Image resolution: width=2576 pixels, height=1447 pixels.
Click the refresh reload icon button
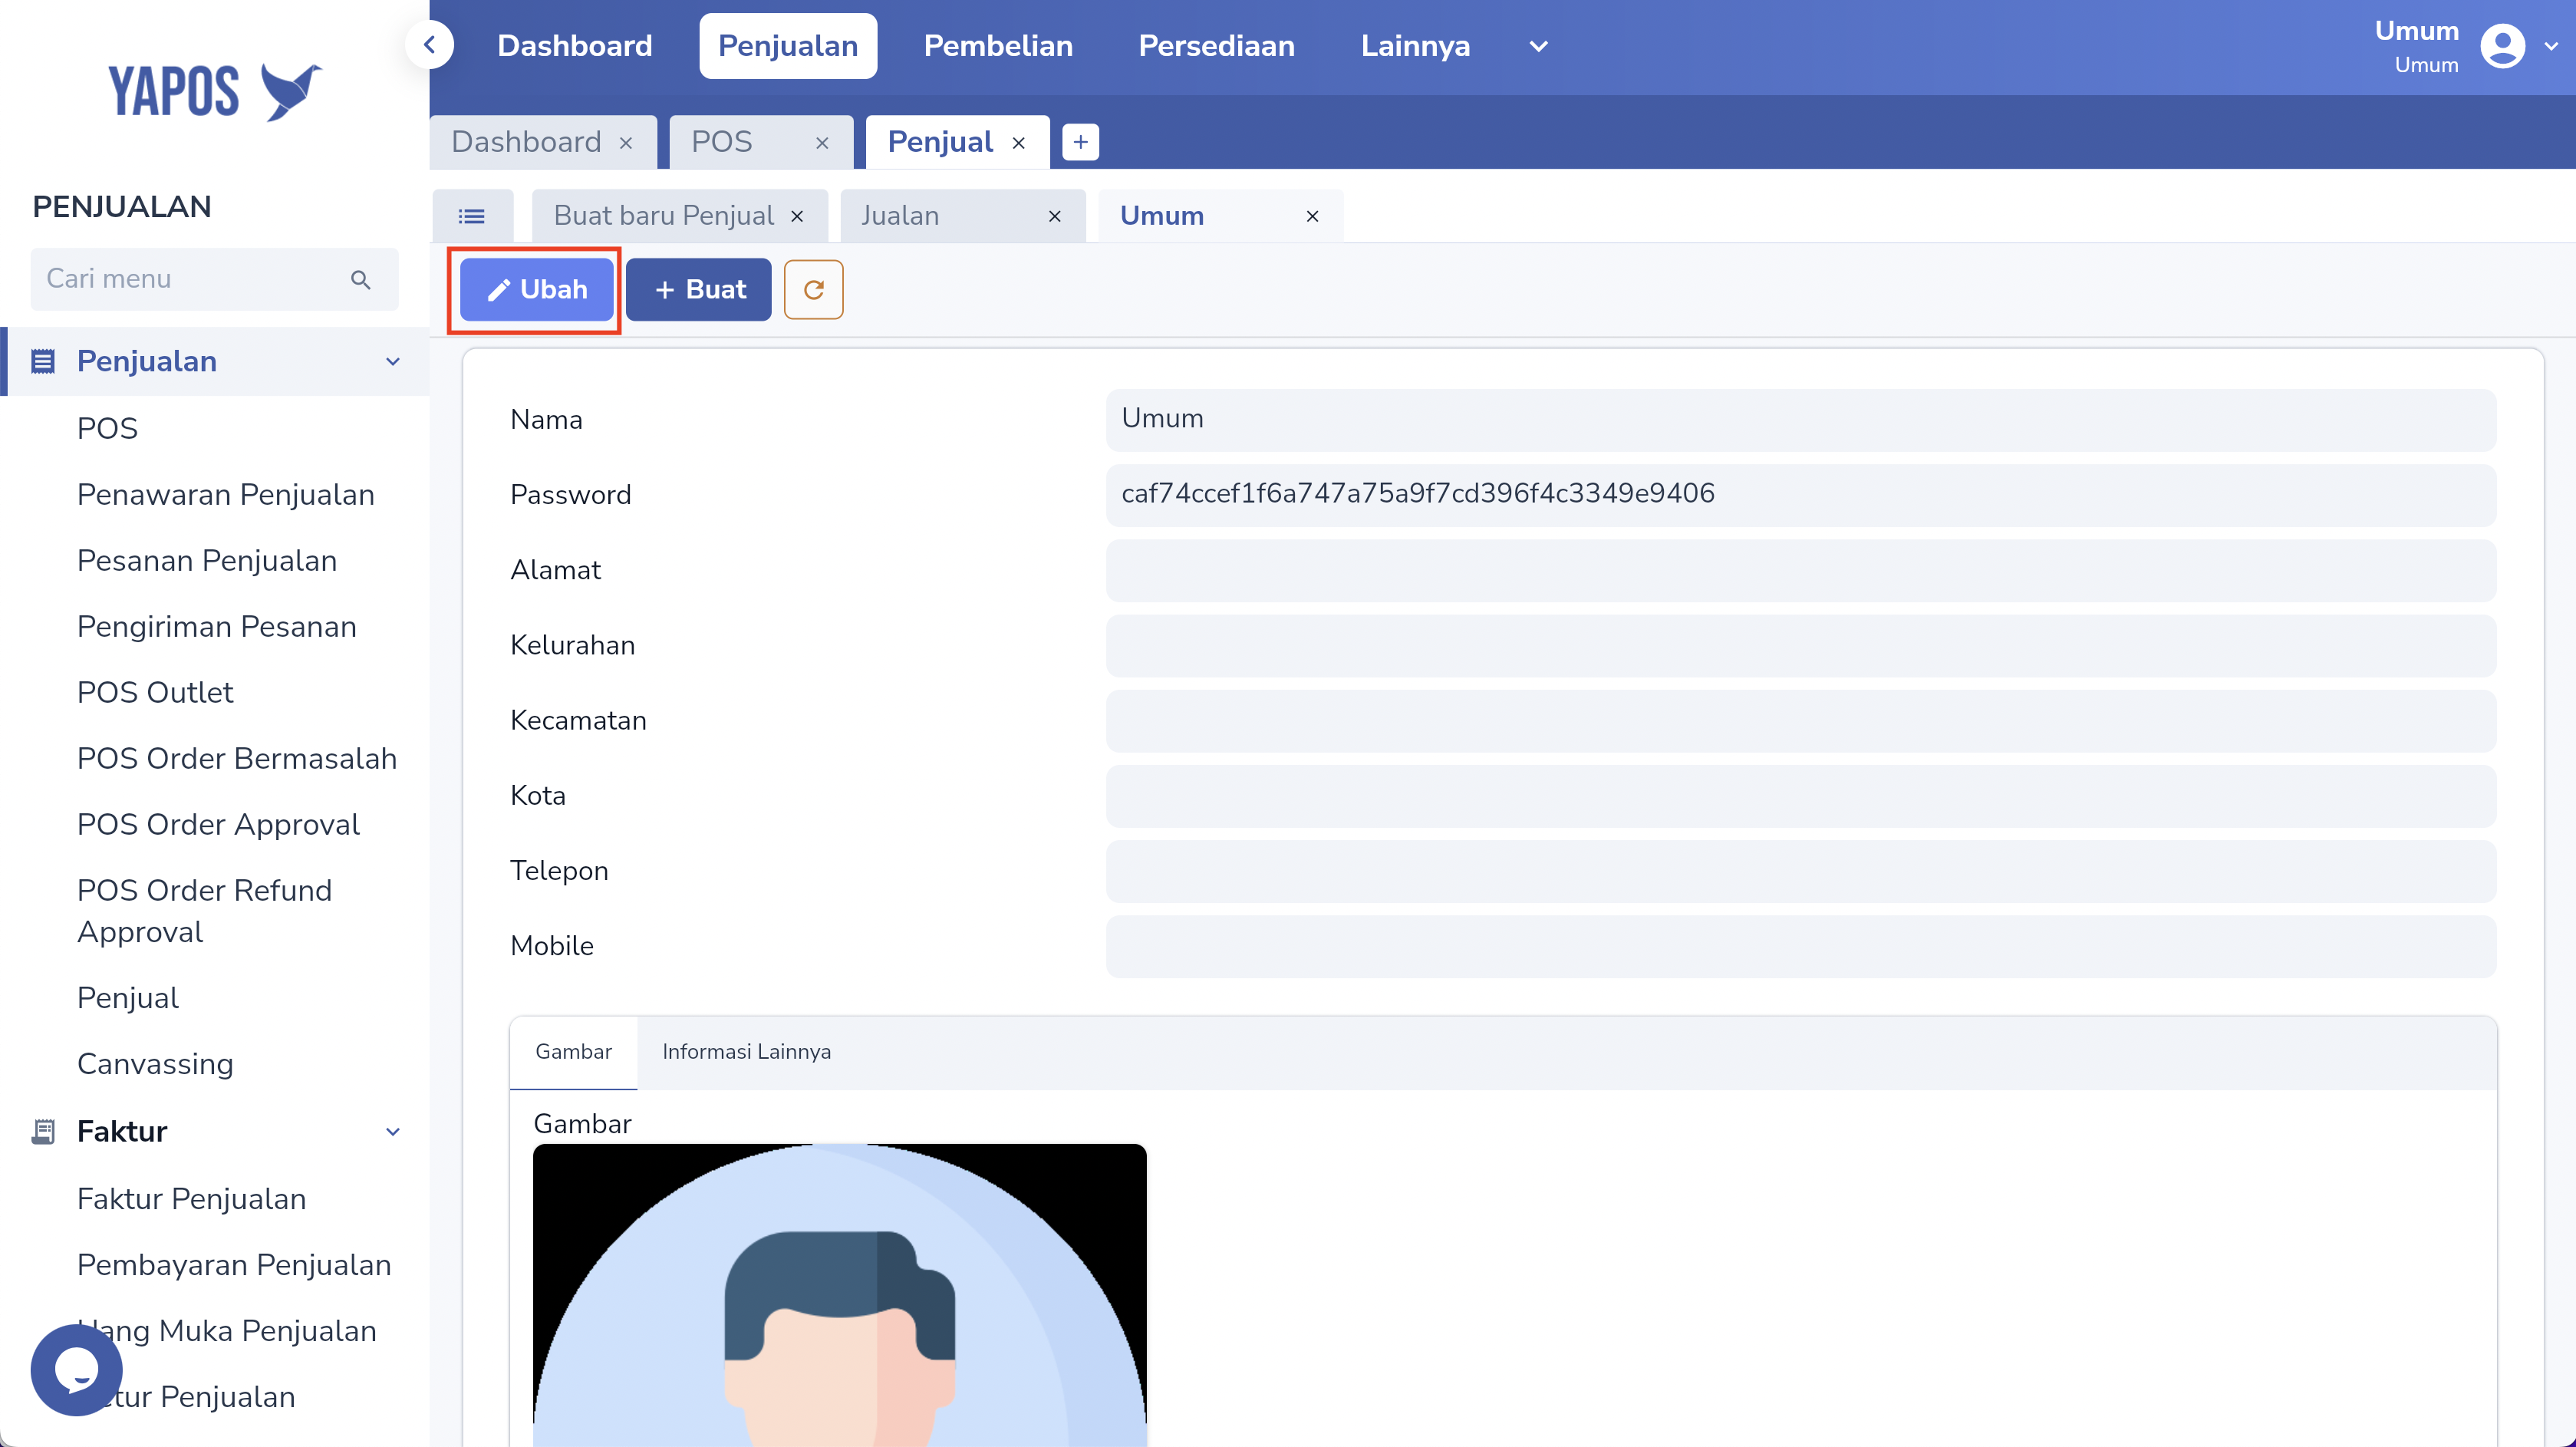click(813, 290)
